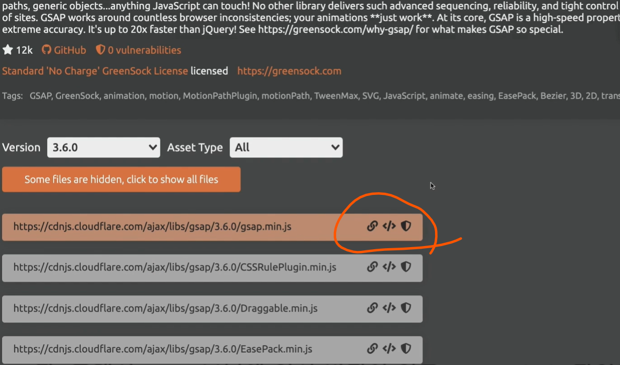Select the gsap.min.js URL row

tap(212, 227)
